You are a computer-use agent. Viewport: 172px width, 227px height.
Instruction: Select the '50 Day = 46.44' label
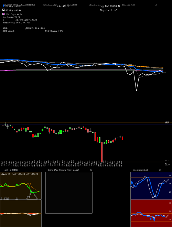[13, 10]
